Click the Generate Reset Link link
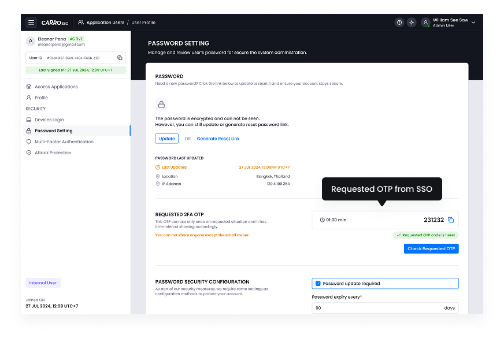The image size is (504, 342). click(218, 139)
